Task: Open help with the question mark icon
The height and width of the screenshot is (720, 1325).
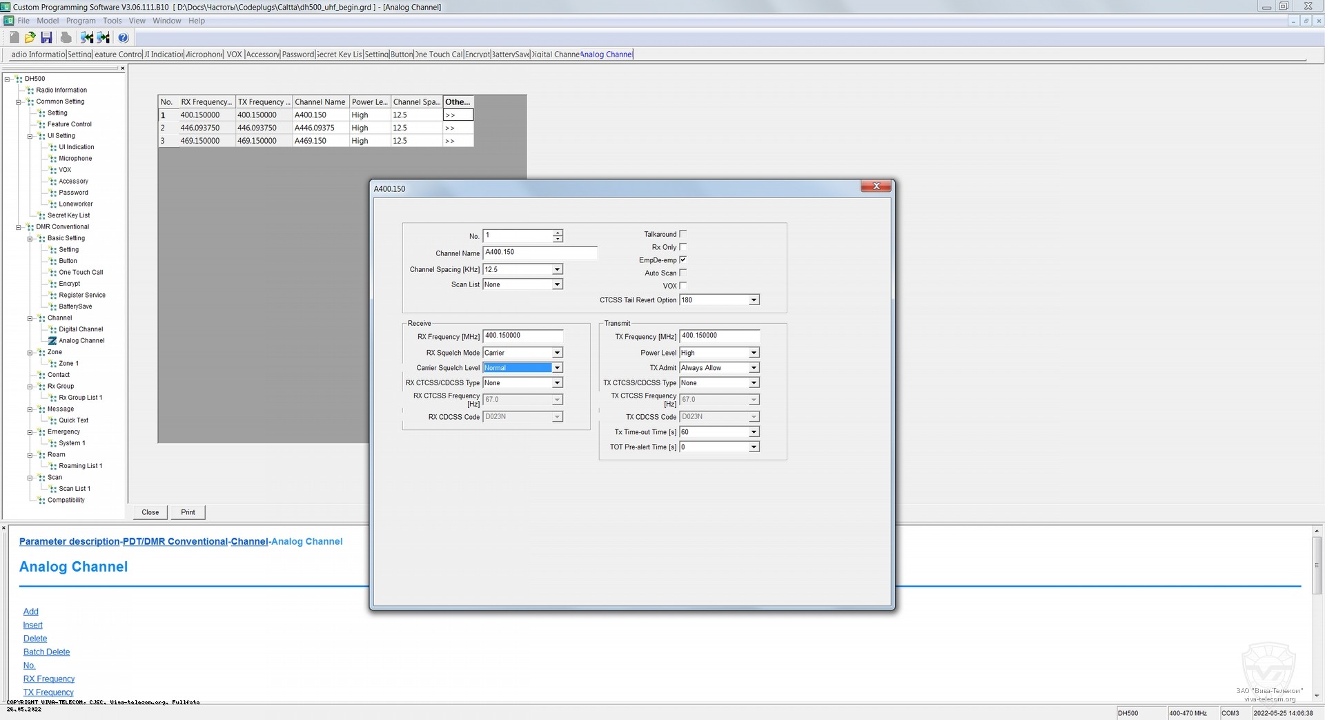Action: click(124, 37)
